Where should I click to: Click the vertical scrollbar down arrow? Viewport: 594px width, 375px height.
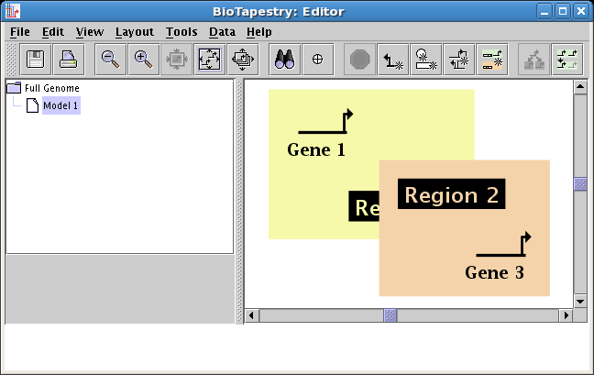click(x=579, y=301)
